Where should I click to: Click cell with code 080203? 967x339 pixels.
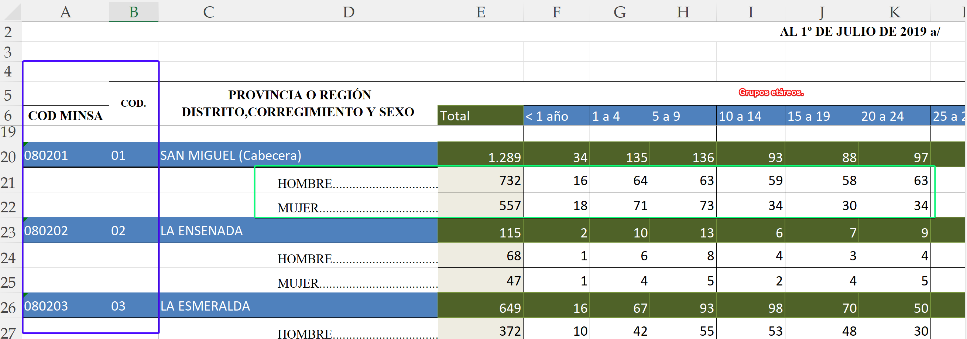(x=66, y=306)
